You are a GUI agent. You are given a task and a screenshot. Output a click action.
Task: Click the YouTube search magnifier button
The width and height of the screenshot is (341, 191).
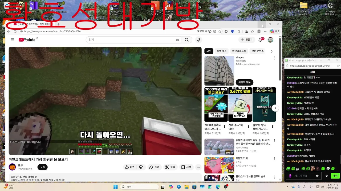186,40
